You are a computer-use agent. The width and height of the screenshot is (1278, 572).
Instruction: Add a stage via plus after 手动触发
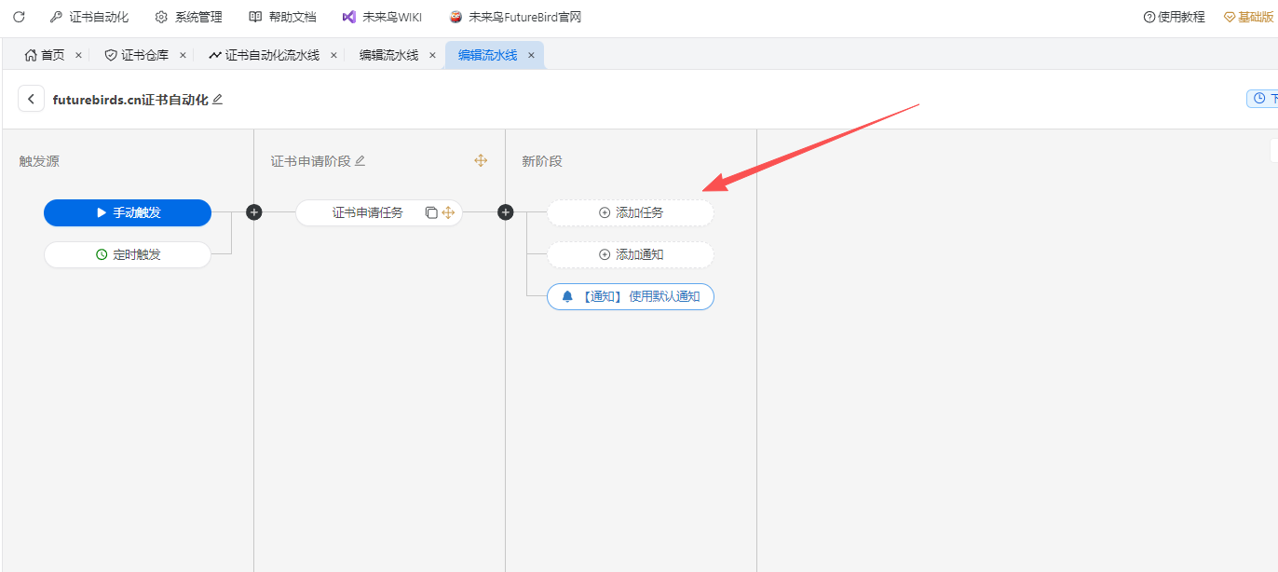[254, 212]
